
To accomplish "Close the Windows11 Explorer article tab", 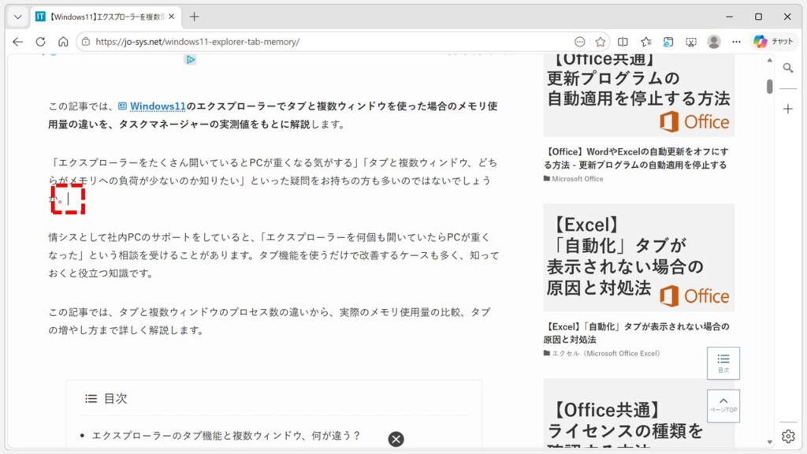I will (171, 17).
